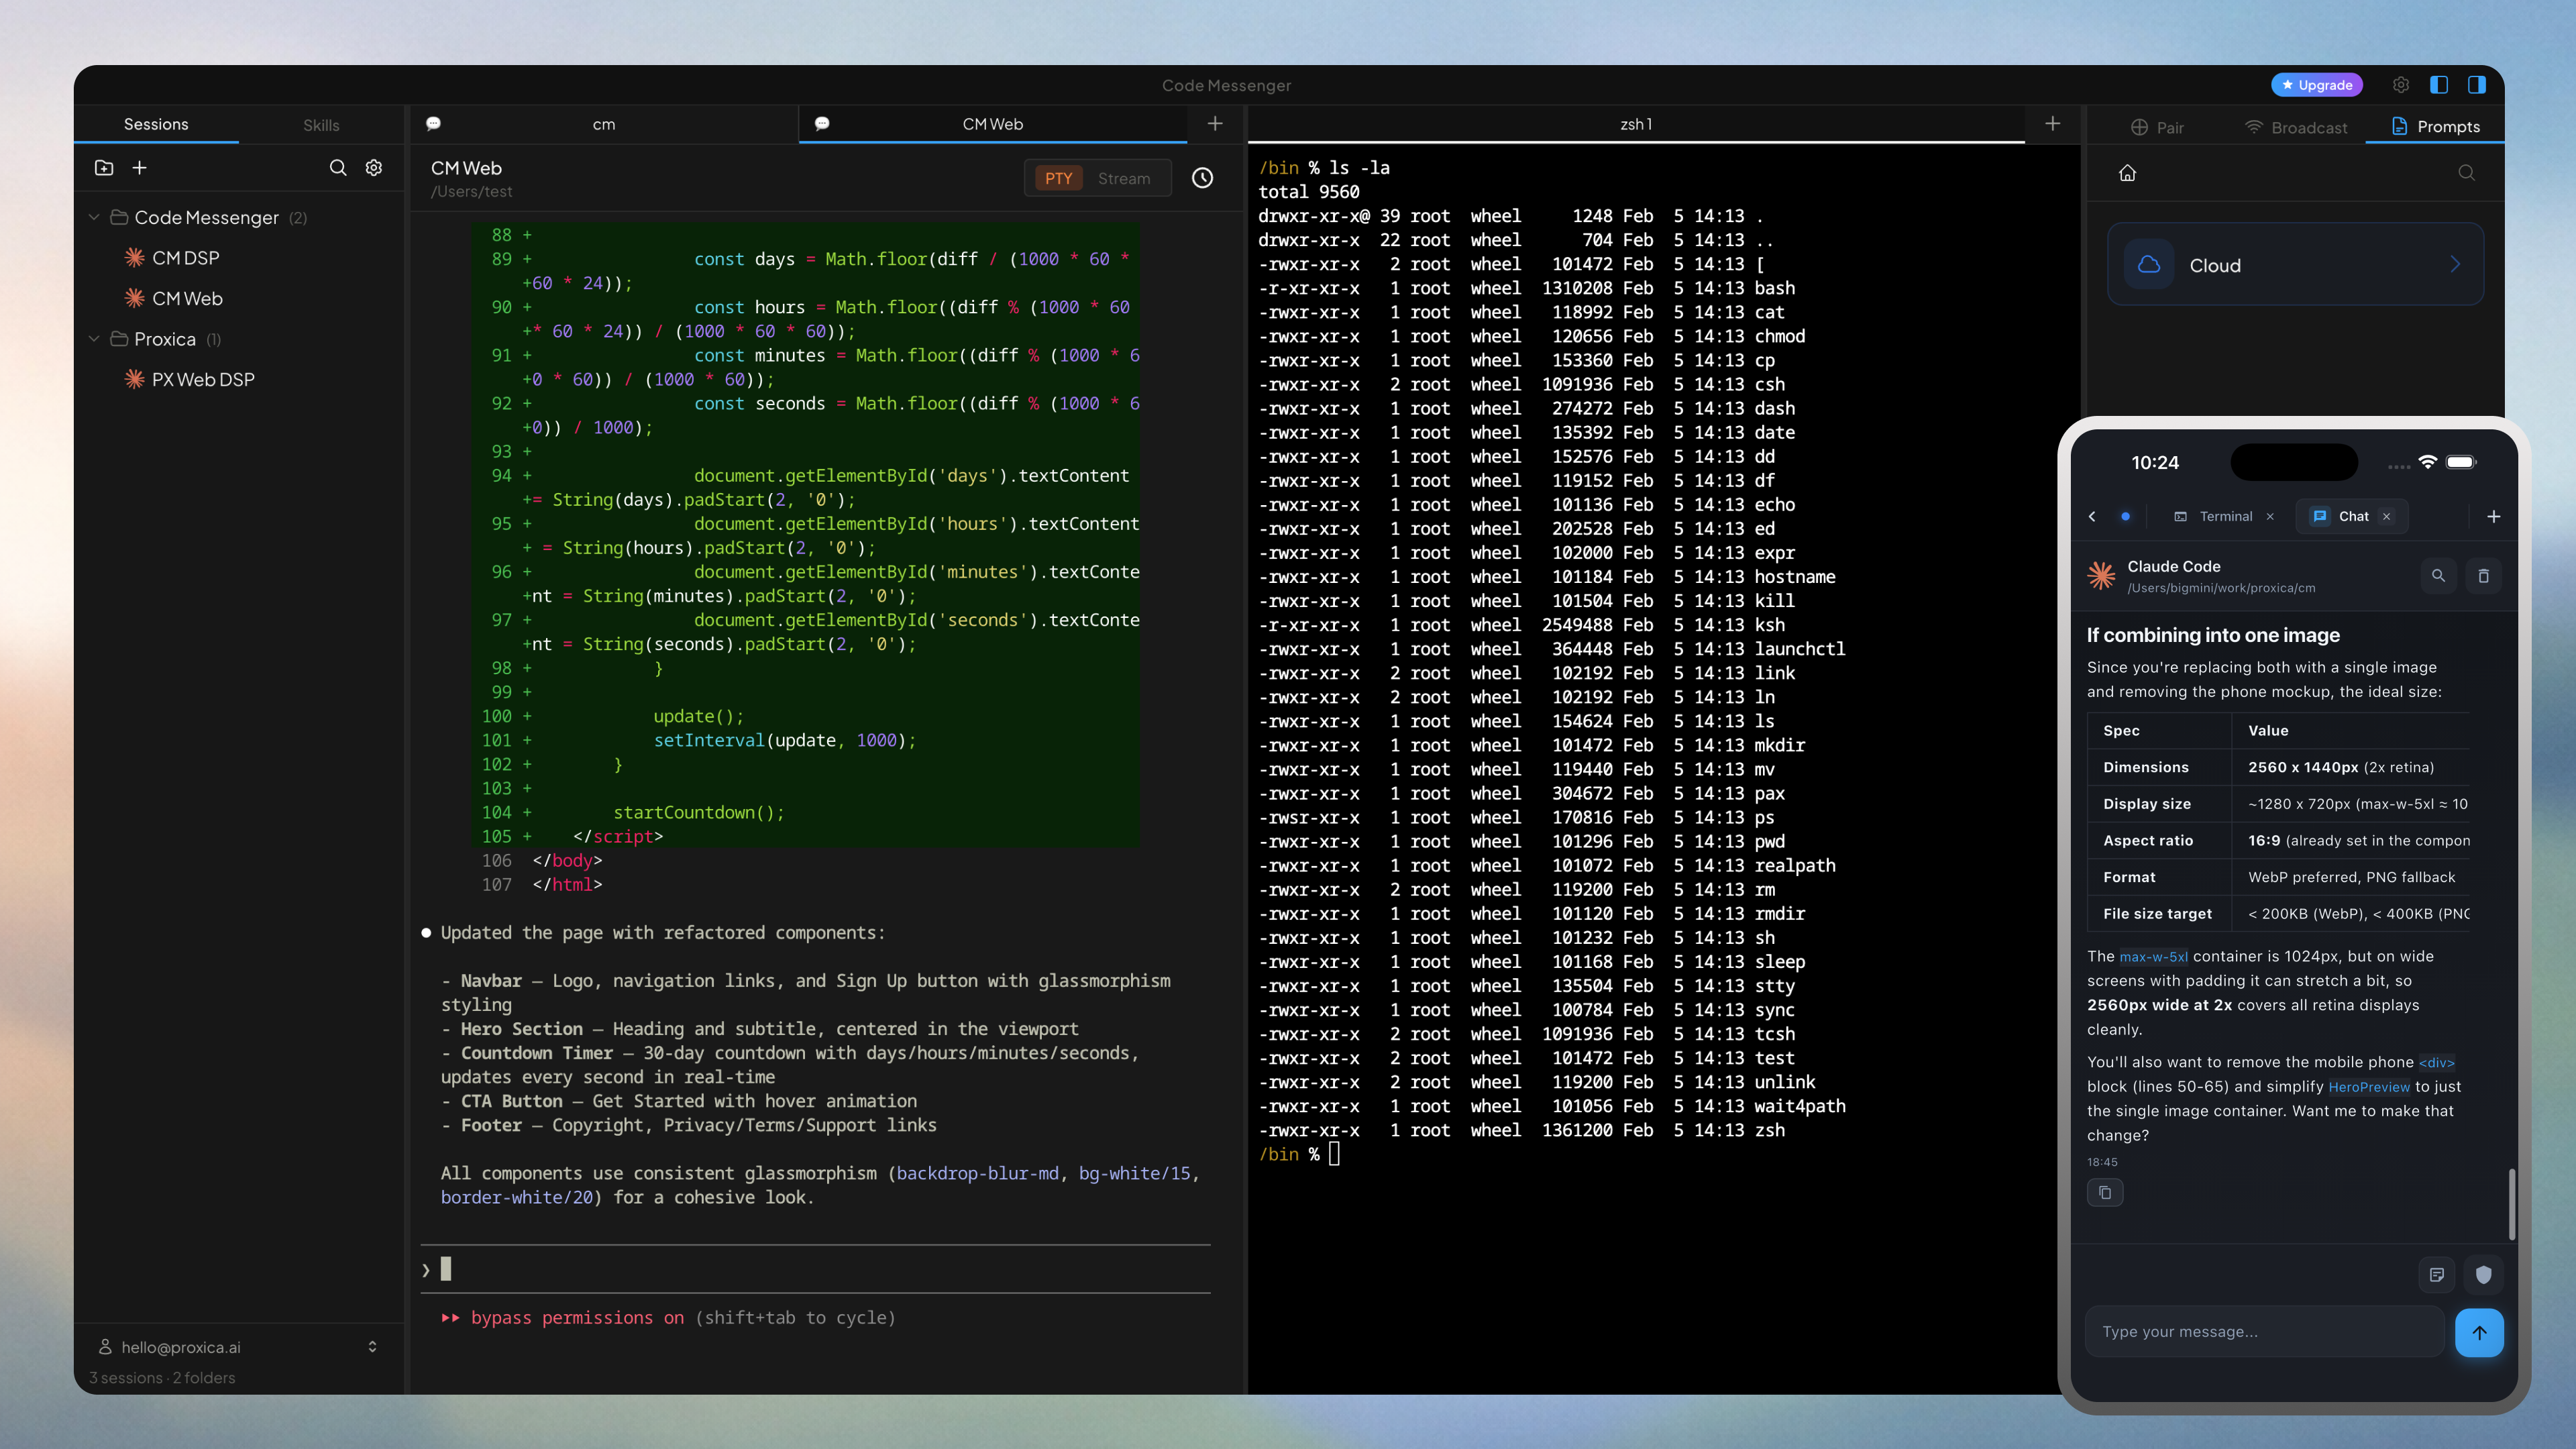Click the Upgrade button
The image size is (2576, 1449).
click(2316, 85)
